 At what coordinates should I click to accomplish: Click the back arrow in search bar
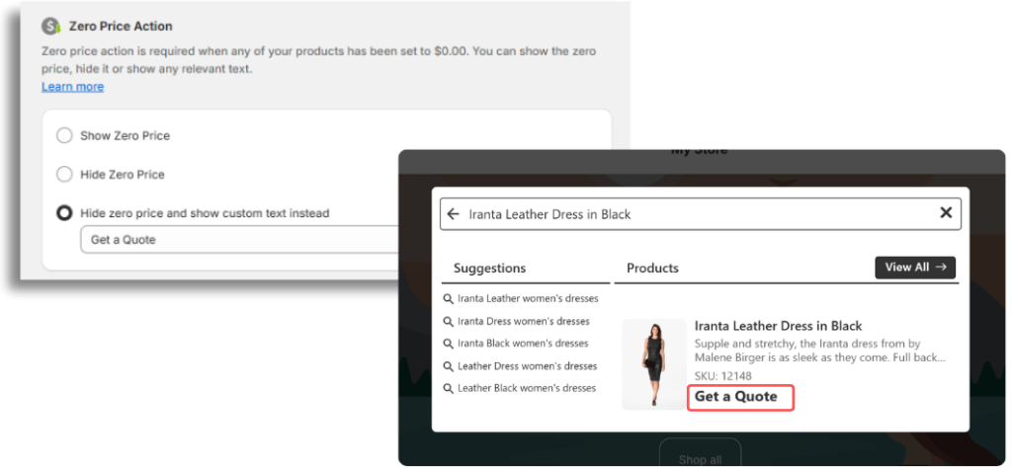453,214
